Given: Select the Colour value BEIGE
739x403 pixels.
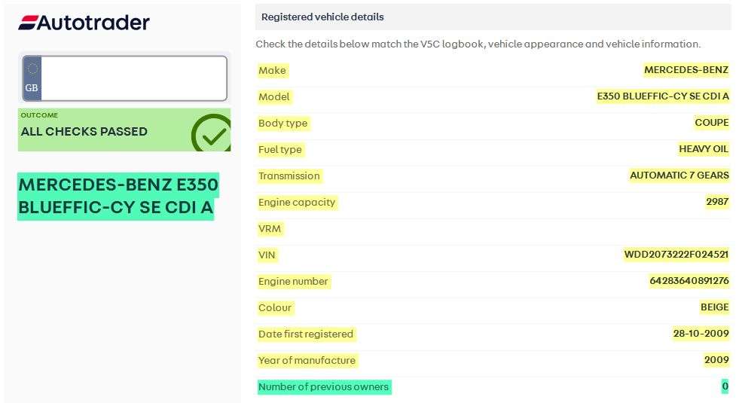Looking at the screenshot, I should tap(715, 307).
